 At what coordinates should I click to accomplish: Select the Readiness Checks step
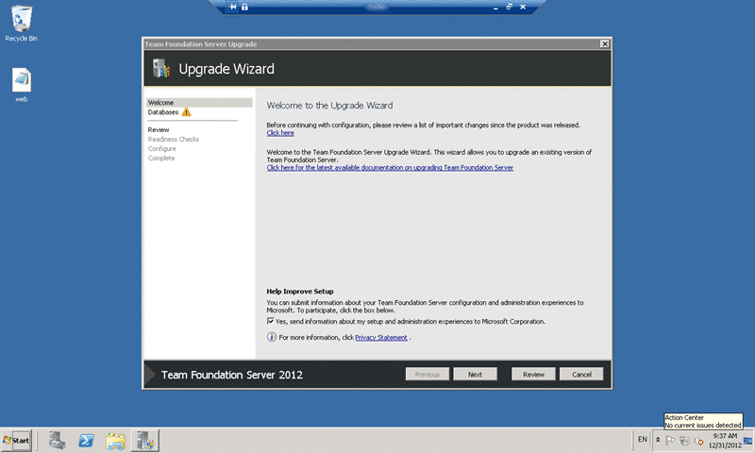tap(174, 139)
